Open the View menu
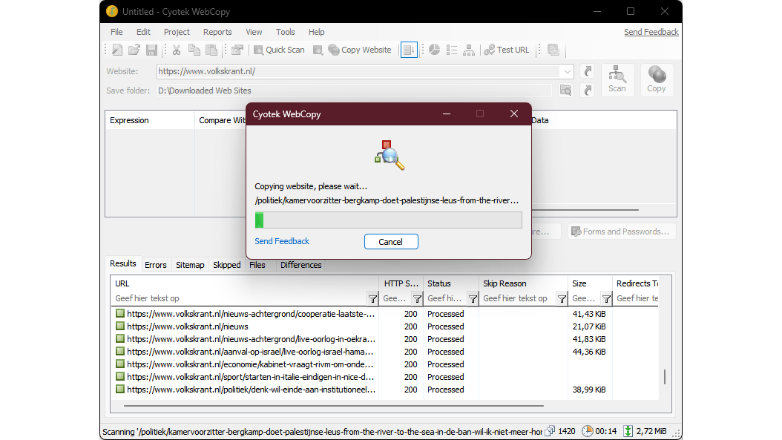Screen dimensions: 782x440 (254, 32)
